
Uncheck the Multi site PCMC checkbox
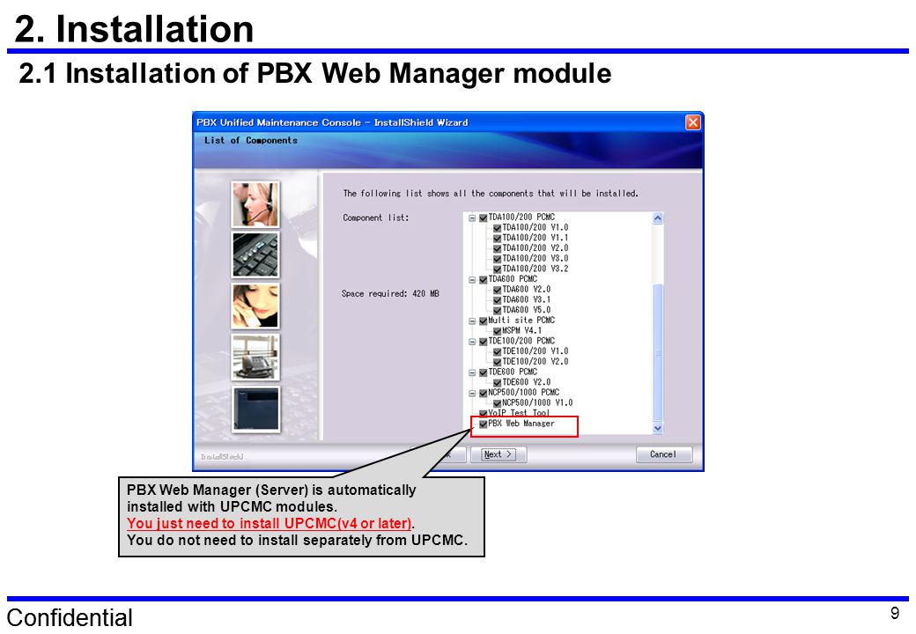(484, 321)
